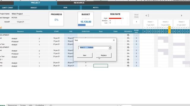Image resolution: width=190 pixels, height=106 pixels.
Task: Click the START column header
Action: coord(56,32)
